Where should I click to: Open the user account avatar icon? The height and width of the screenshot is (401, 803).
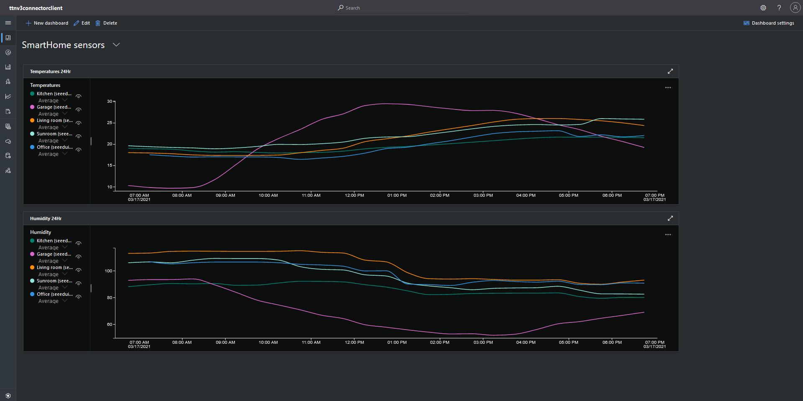795,8
